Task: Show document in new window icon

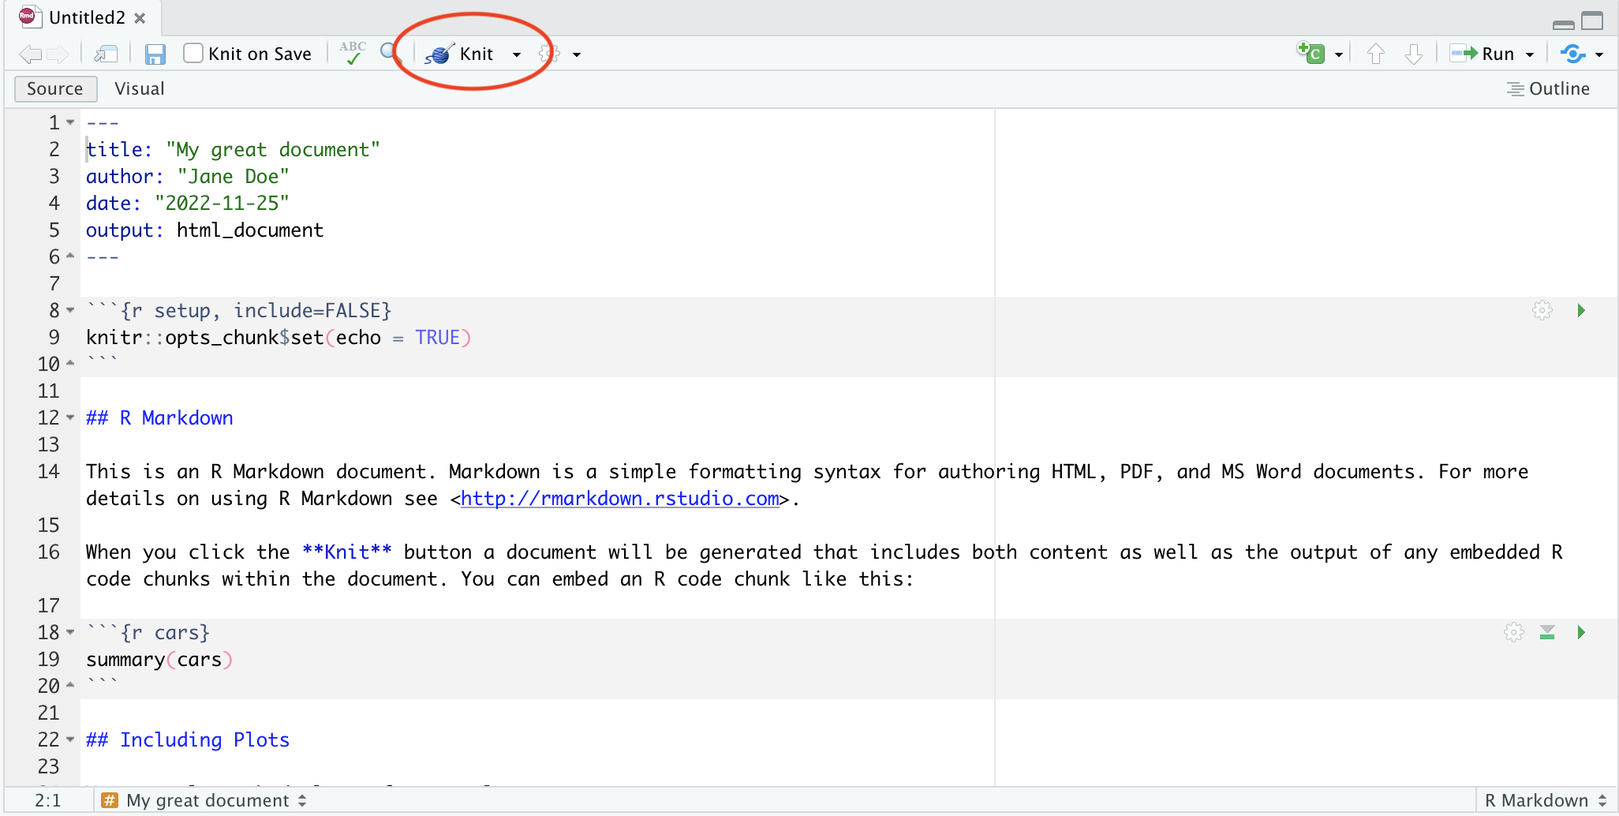Action: point(106,54)
